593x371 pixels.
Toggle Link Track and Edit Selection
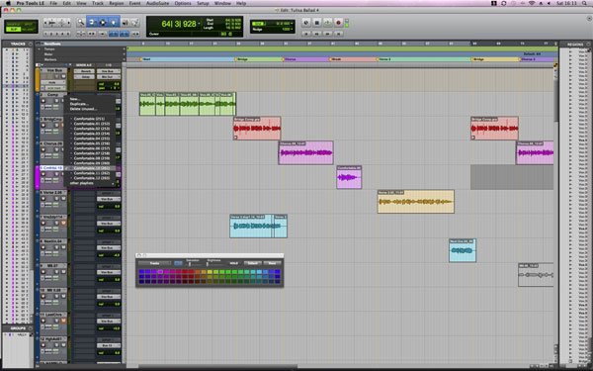pos(125,34)
